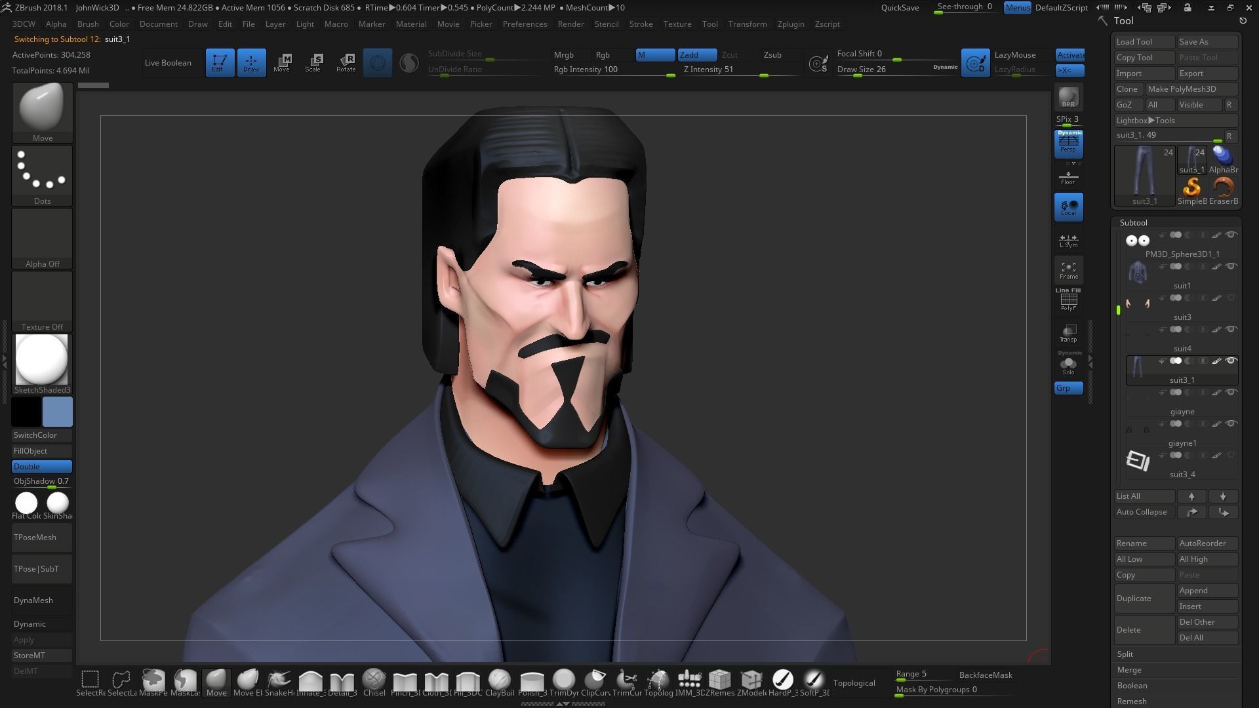The image size is (1259, 708).
Task: Switch to Rotate gizmo mode
Action: pos(346,62)
